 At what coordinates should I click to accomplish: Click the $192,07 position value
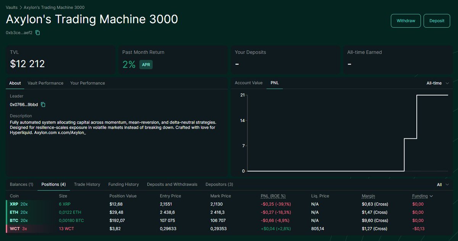(x=117, y=220)
